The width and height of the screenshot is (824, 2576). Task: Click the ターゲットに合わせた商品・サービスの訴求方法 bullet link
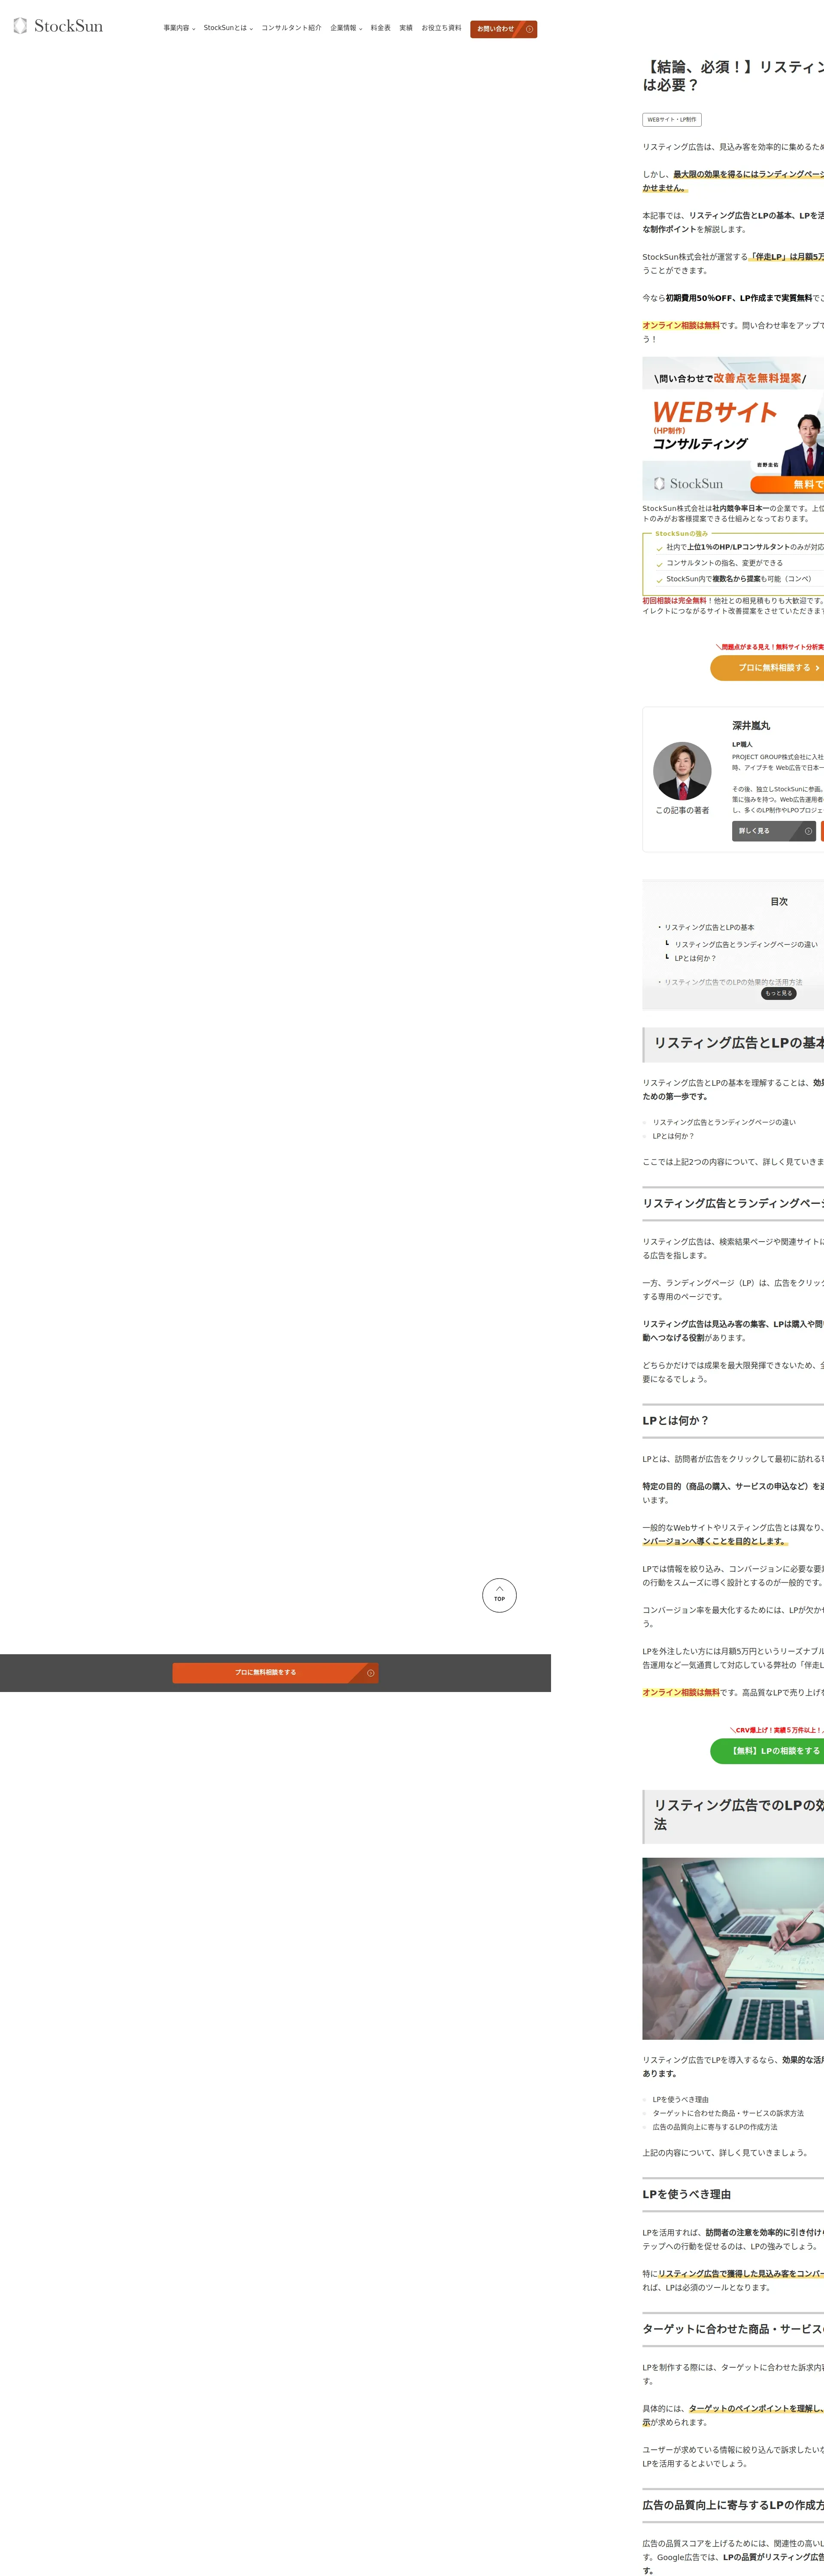click(728, 2113)
